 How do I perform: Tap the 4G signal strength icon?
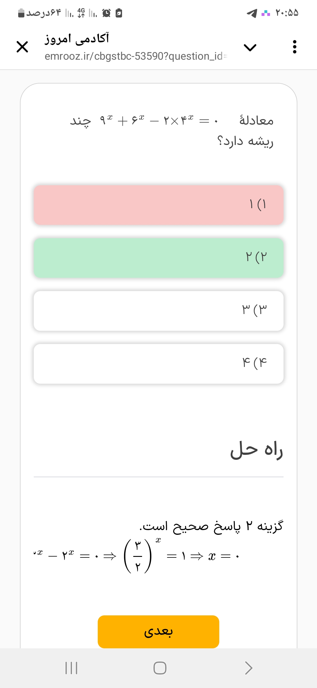tap(81, 13)
